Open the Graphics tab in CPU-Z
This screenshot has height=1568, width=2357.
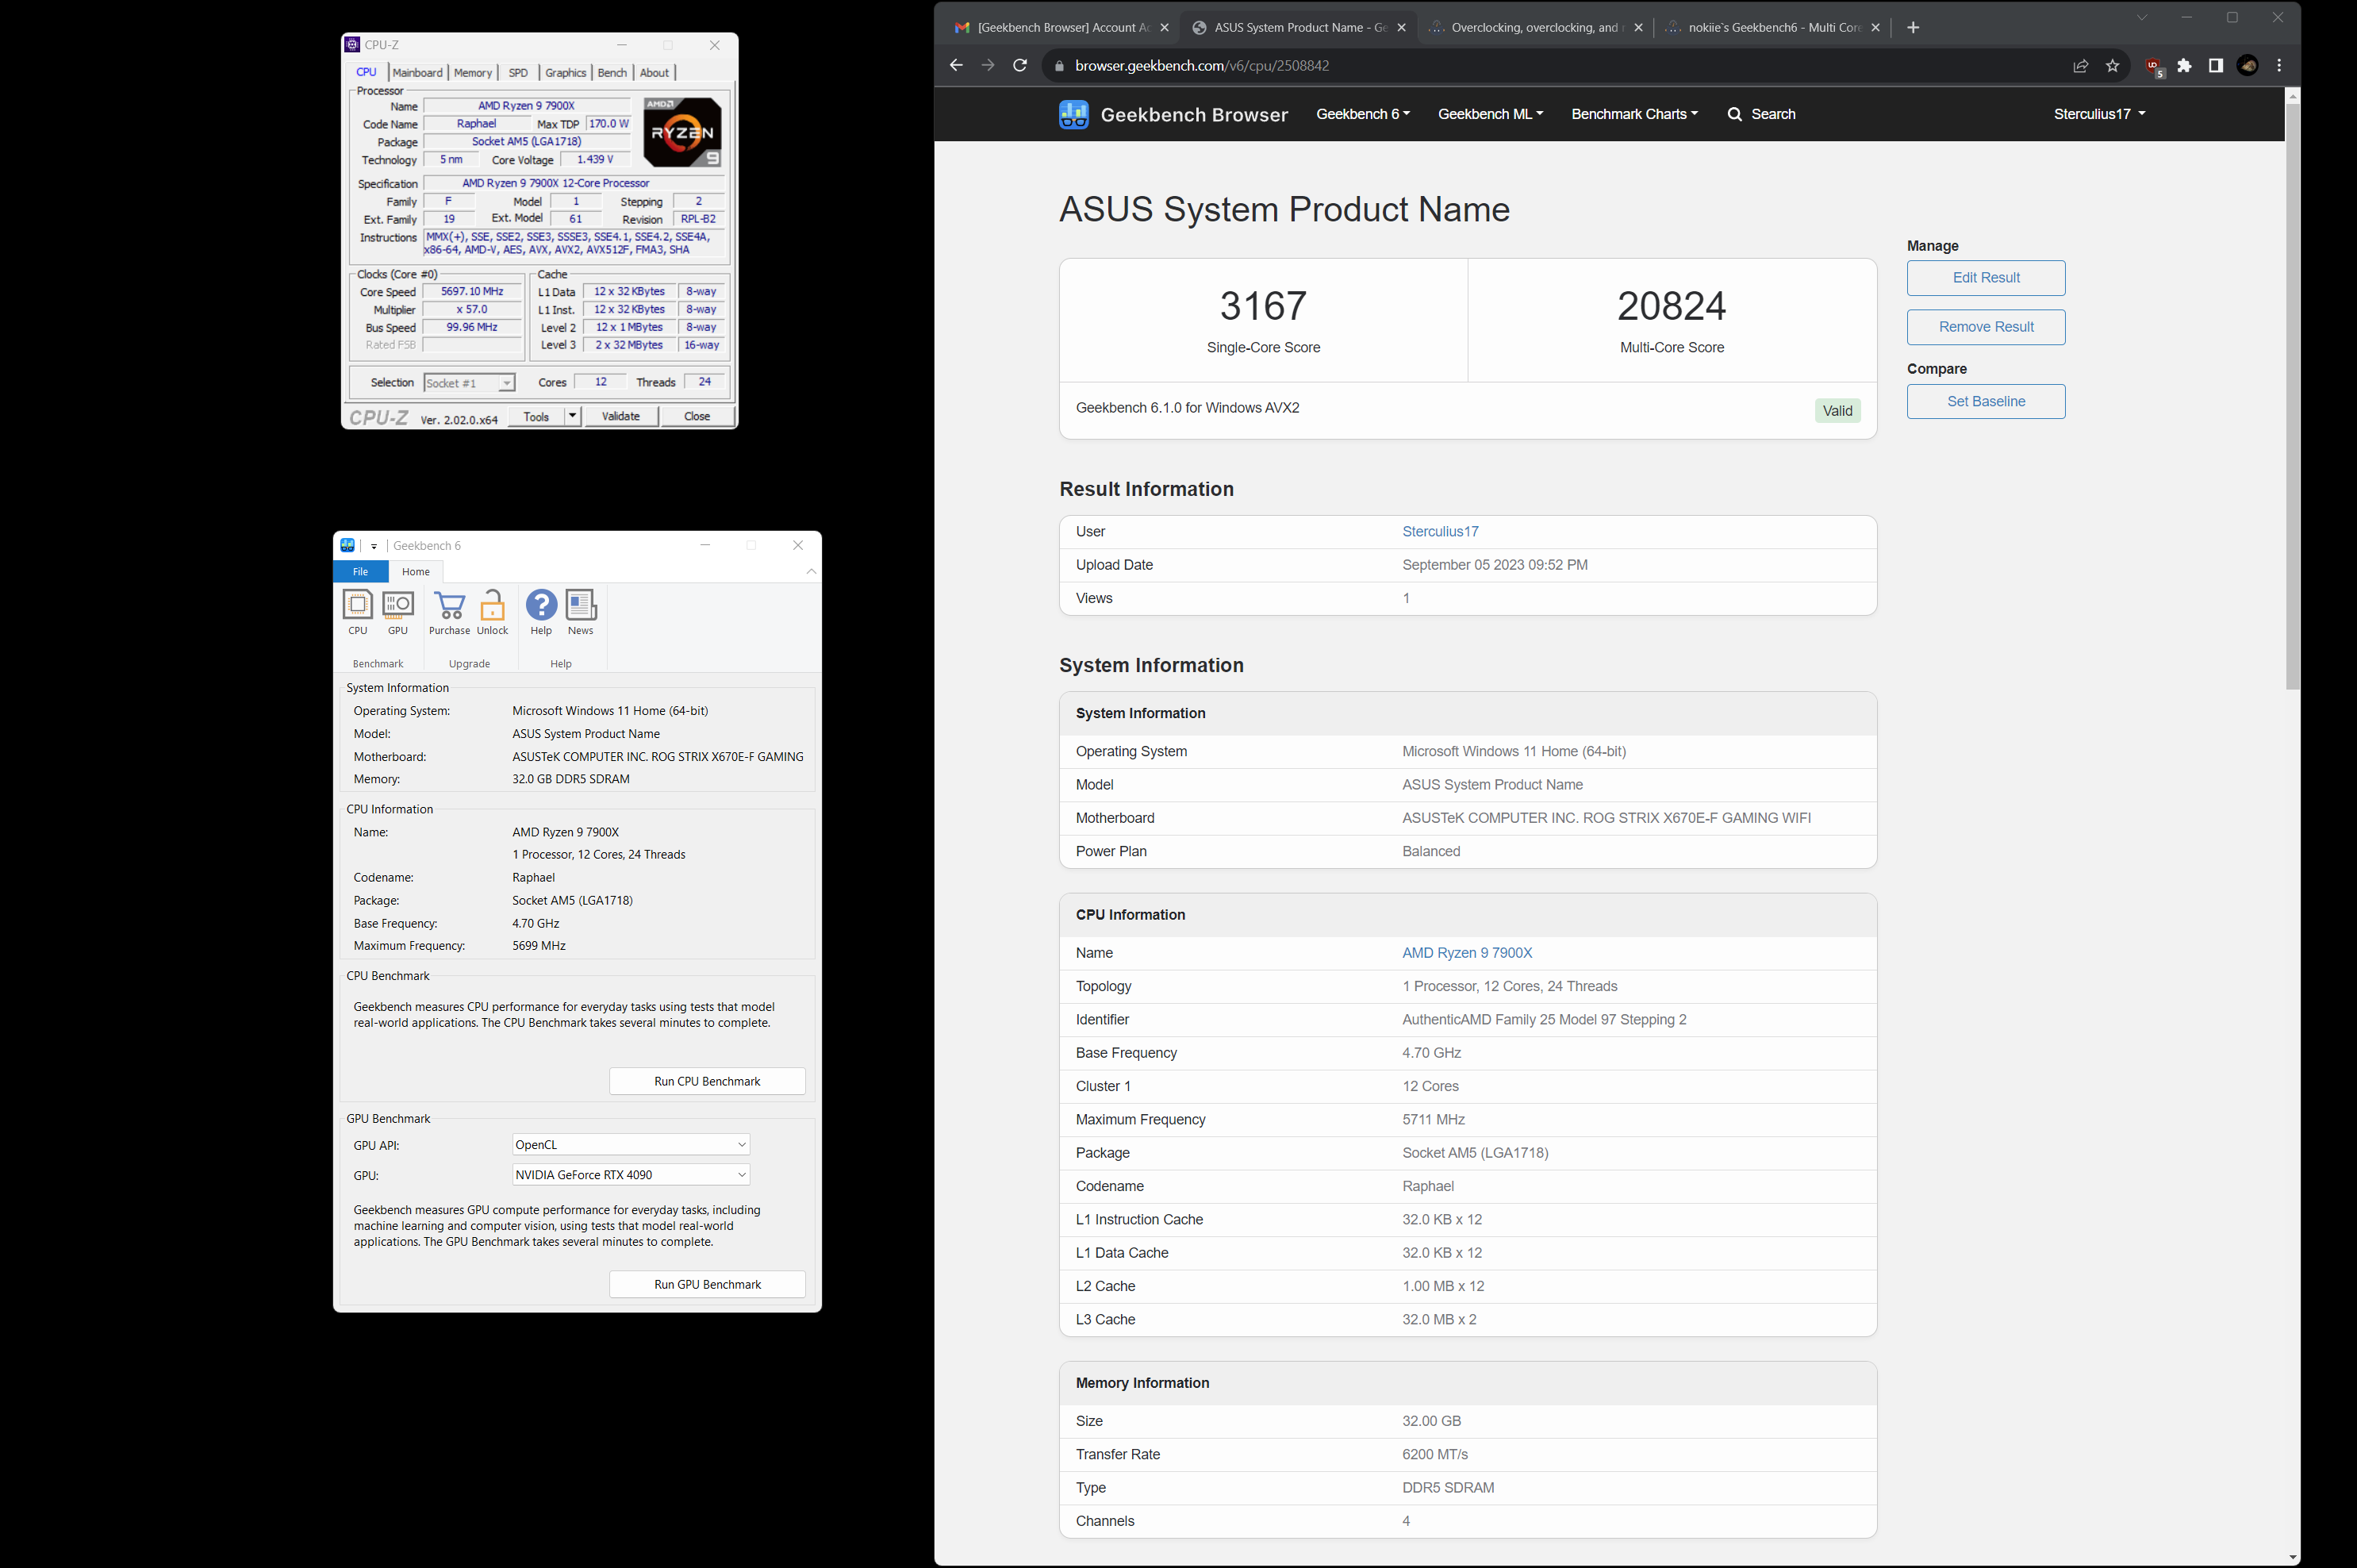[x=566, y=72]
